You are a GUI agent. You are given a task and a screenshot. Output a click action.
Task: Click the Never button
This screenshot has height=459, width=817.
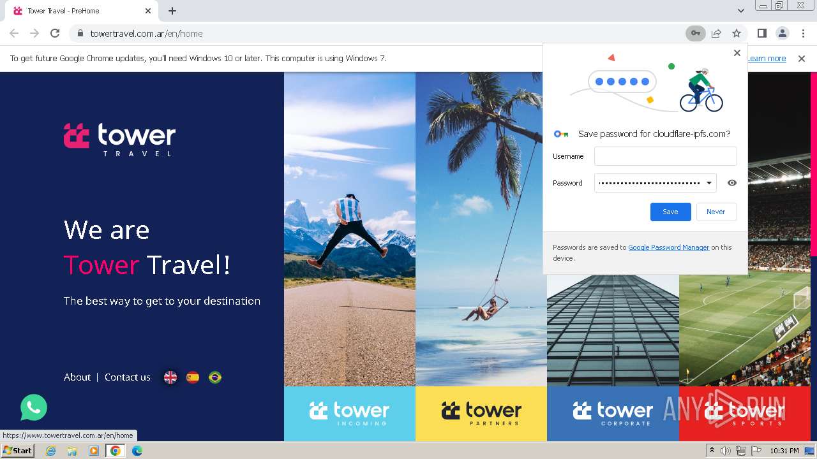tap(716, 212)
